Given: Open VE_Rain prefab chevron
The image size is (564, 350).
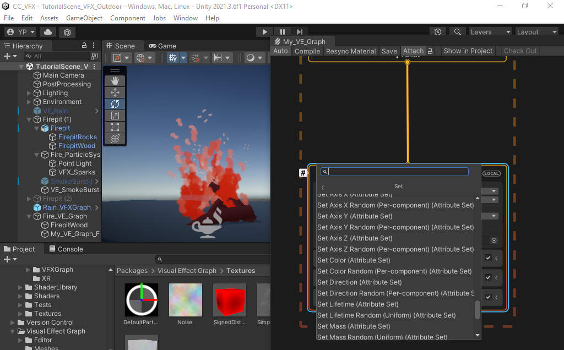Looking at the screenshot, I should click(x=96, y=111).
